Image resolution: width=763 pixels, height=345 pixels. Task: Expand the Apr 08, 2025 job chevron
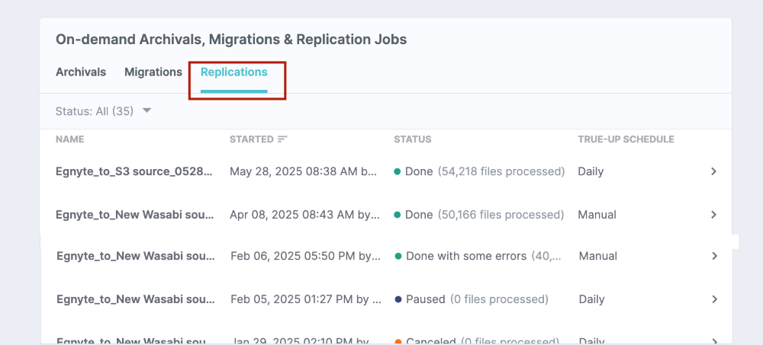pos(713,215)
